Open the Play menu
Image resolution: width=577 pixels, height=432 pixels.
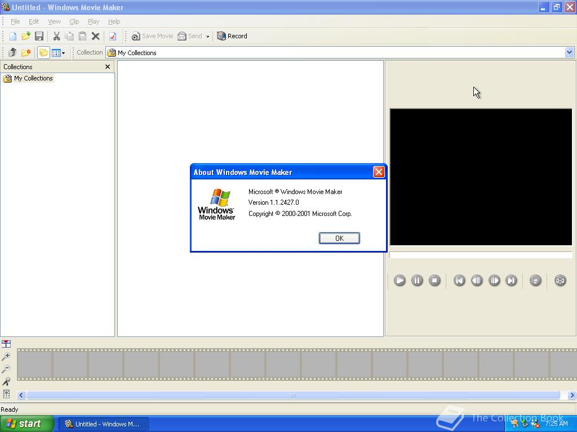[94, 21]
